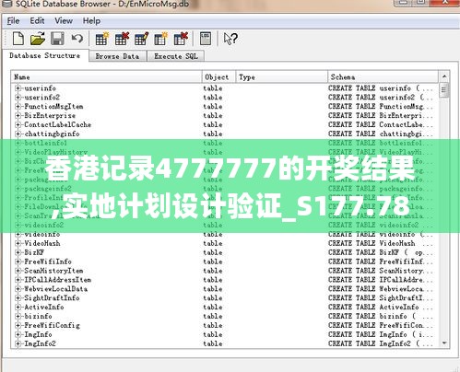Expand the ScanHistoryItem table node
460x372 pixels.
pyautogui.click(x=18, y=271)
